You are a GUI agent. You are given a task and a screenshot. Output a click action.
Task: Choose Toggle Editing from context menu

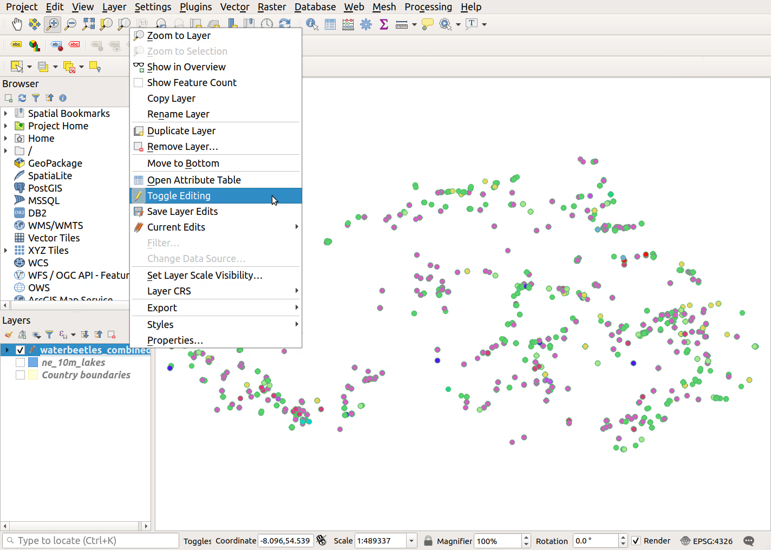[x=216, y=195]
